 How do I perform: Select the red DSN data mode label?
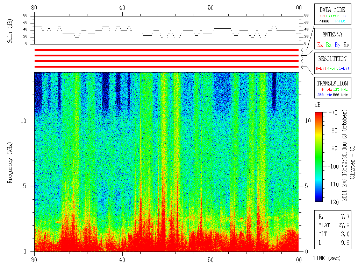click(321, 16)
